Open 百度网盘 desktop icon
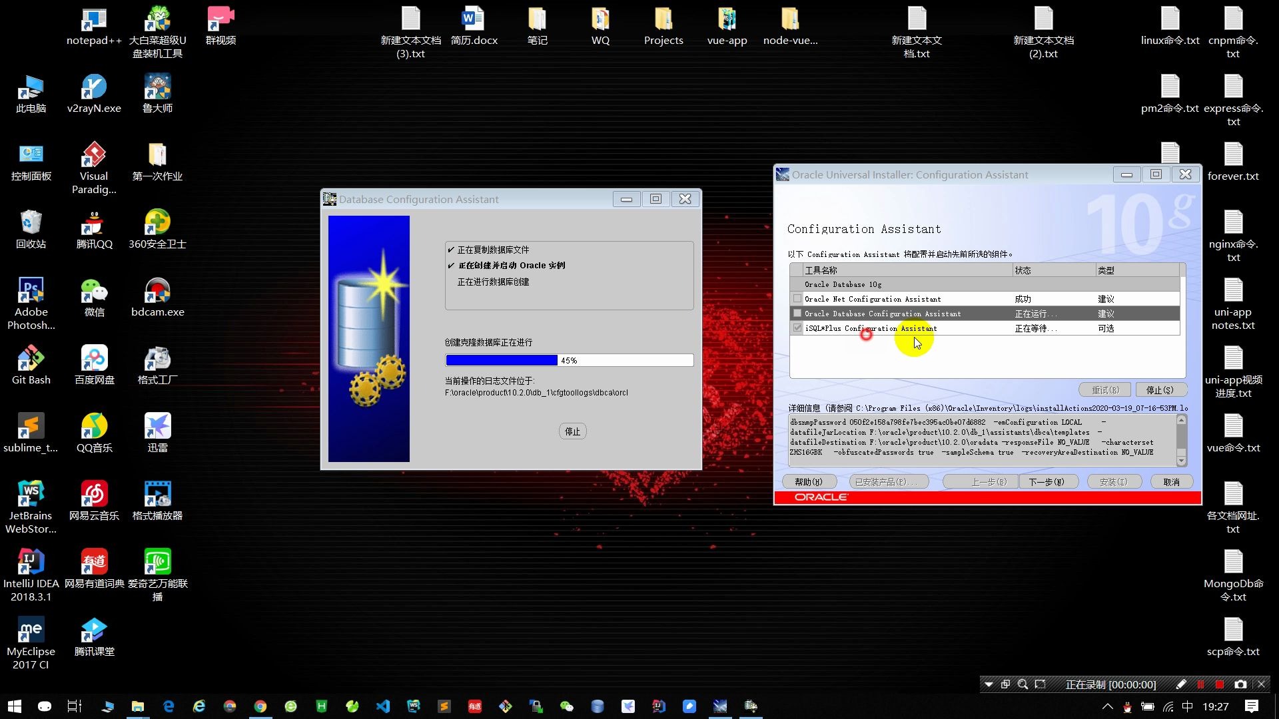The image size is (1279, 719). 94,365
